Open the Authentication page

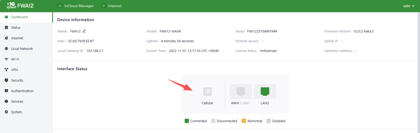pos(22,91)
